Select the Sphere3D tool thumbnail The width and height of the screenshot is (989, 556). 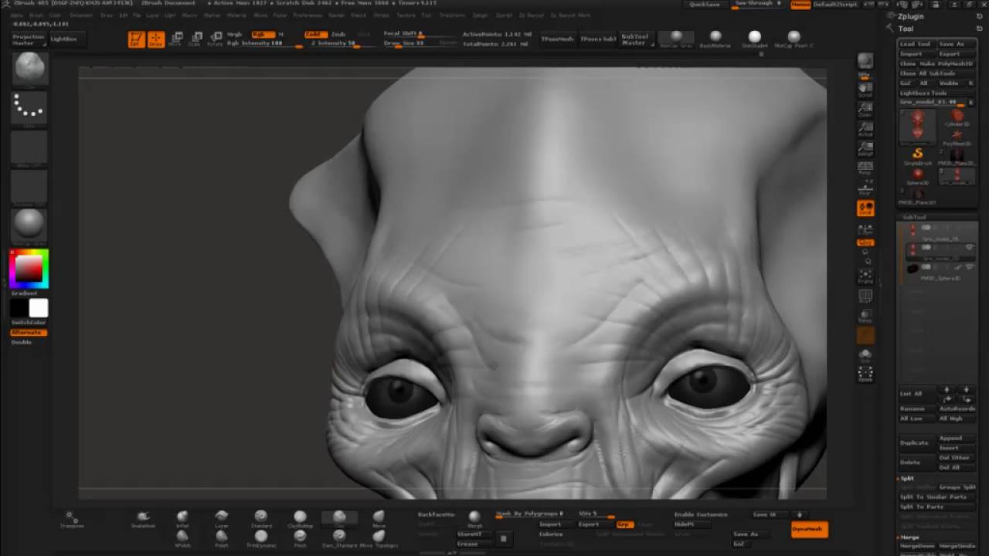click(918, 175)
